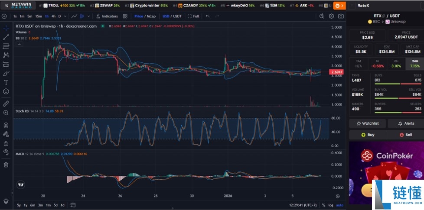Image resolution: width=424 pixels, height=210 pixels.
Task: Open the forecasting and measurement tools
Action: pos(6,64)
